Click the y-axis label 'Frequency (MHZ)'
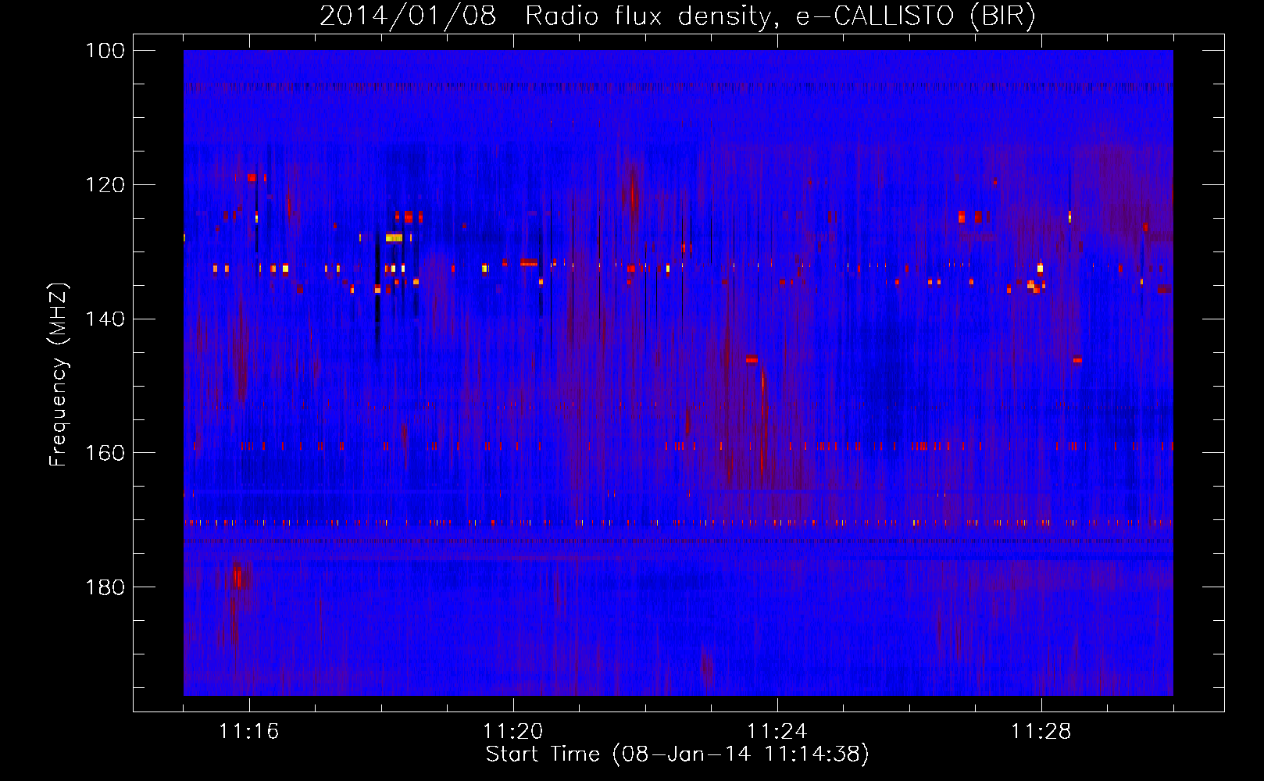This screenshot has height=781, width=1264. point(59,375)
